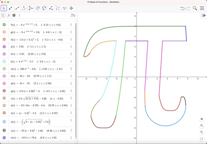Toggle visibility of w(x) blue circle
This screenshot has width=207, height=144.
click(x=4, y=138)
